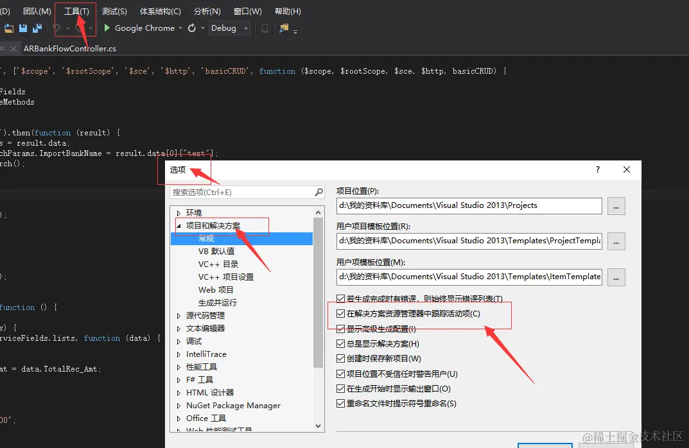Open the find in files icon
The width and height of the screenshot is (689, 448).
[x=284, y=28]
